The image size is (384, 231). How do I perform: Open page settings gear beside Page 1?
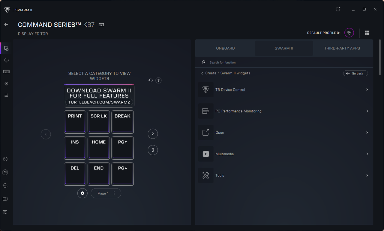(82, 193)
